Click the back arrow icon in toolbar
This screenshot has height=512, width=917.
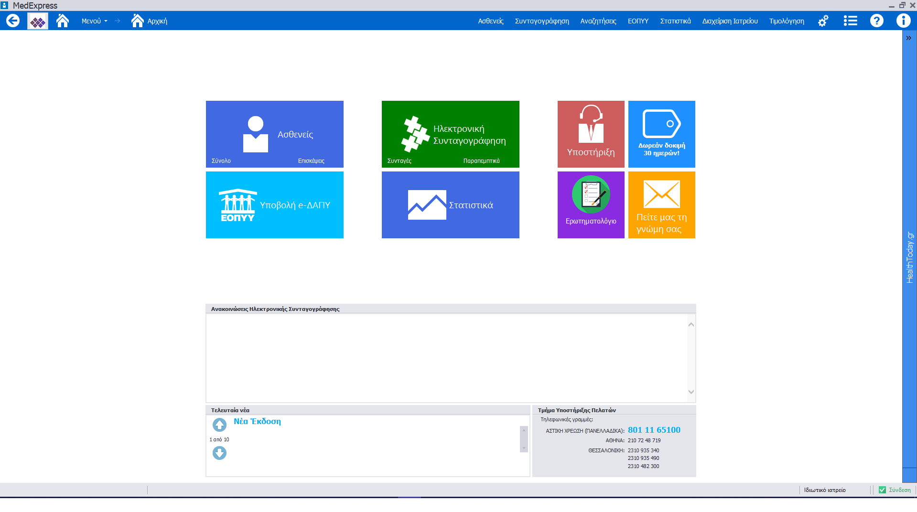(x=13, y=21)
